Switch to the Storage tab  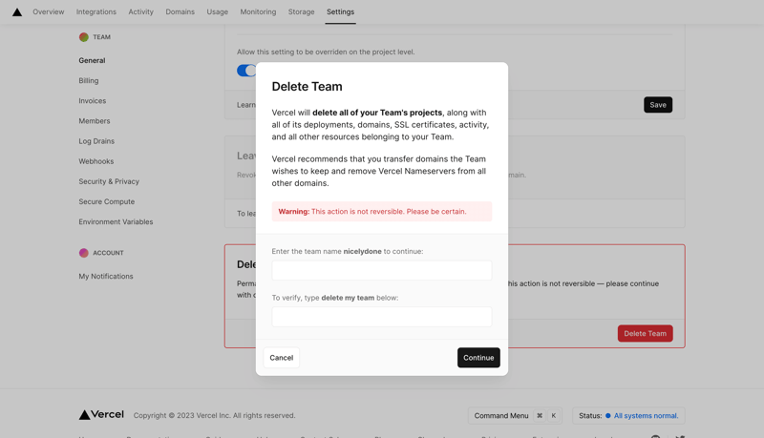[x=301, y=11]
